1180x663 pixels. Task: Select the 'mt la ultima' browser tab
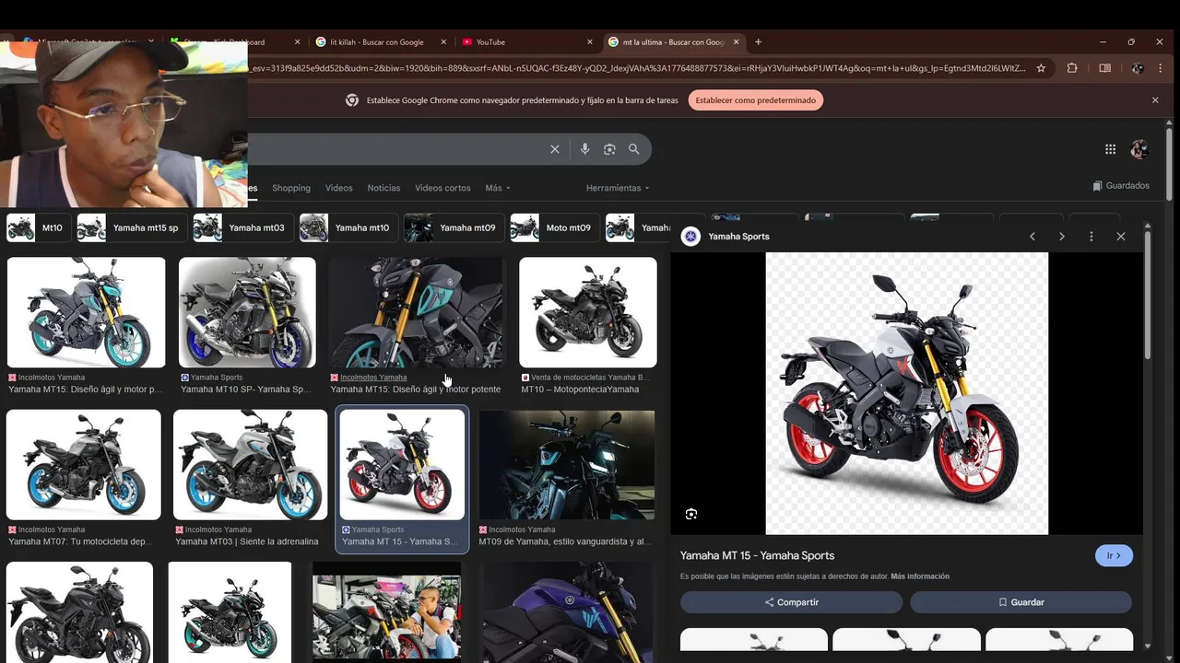pos(673,41)
